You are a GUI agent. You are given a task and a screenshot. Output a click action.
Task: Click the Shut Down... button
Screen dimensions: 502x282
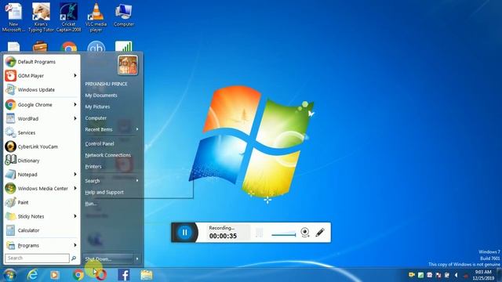coord(108,259)
